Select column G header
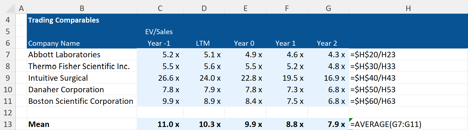The width and height of the screenshot is (468, 130). (328, 9)
